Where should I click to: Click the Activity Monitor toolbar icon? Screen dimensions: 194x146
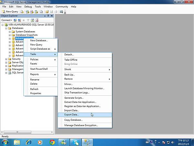tap(61, 12)
